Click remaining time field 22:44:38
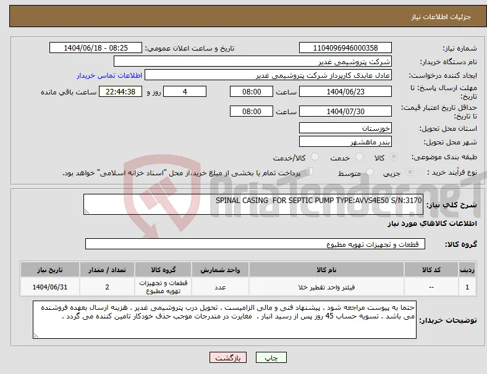The height and width of the screenshot is (374, 487). point(121,91)
